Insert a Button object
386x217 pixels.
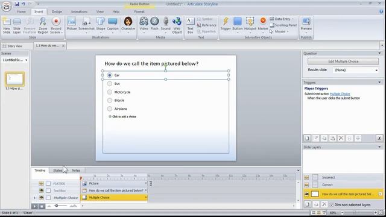(238, 25)
